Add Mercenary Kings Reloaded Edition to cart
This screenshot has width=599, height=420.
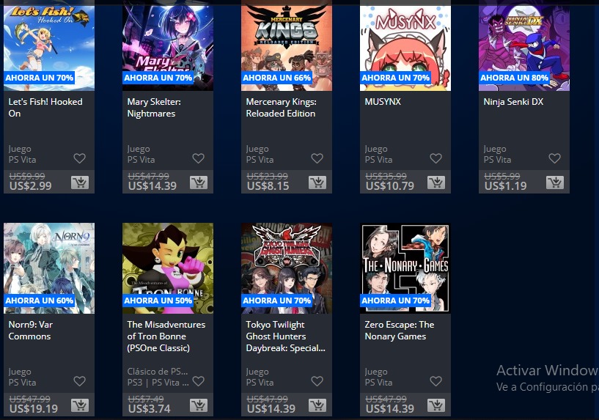(x=317, y=183)
